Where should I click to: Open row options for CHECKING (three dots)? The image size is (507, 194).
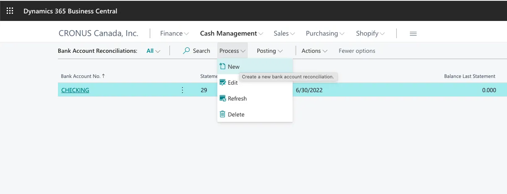pos(182,90)
